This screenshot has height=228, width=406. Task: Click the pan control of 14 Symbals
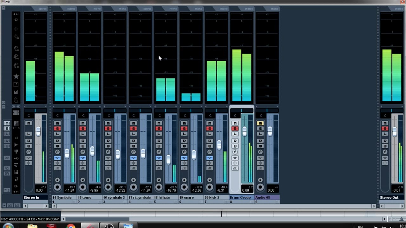64,111
